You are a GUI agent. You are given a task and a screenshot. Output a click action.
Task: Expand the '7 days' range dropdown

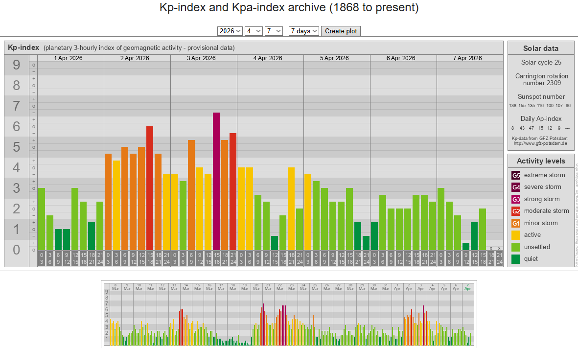303,31
